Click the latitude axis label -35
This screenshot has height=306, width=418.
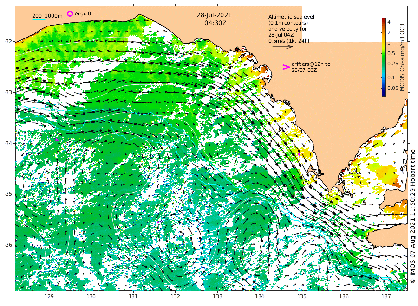coord(8,194)
